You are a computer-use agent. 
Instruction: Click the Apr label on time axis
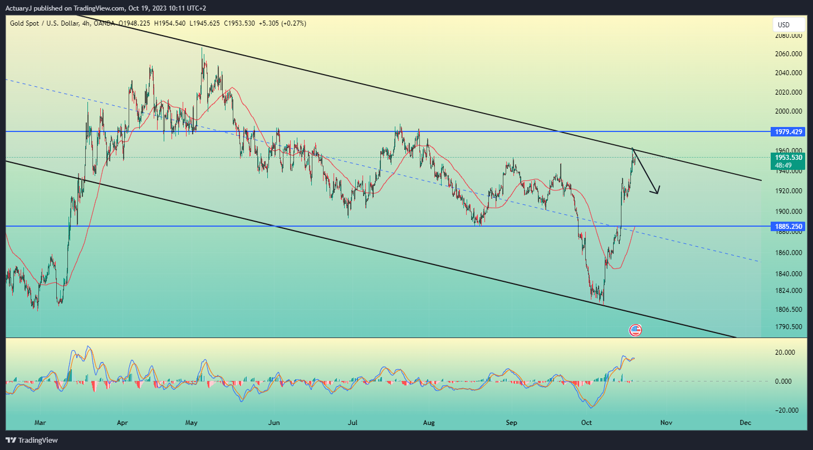123,423
